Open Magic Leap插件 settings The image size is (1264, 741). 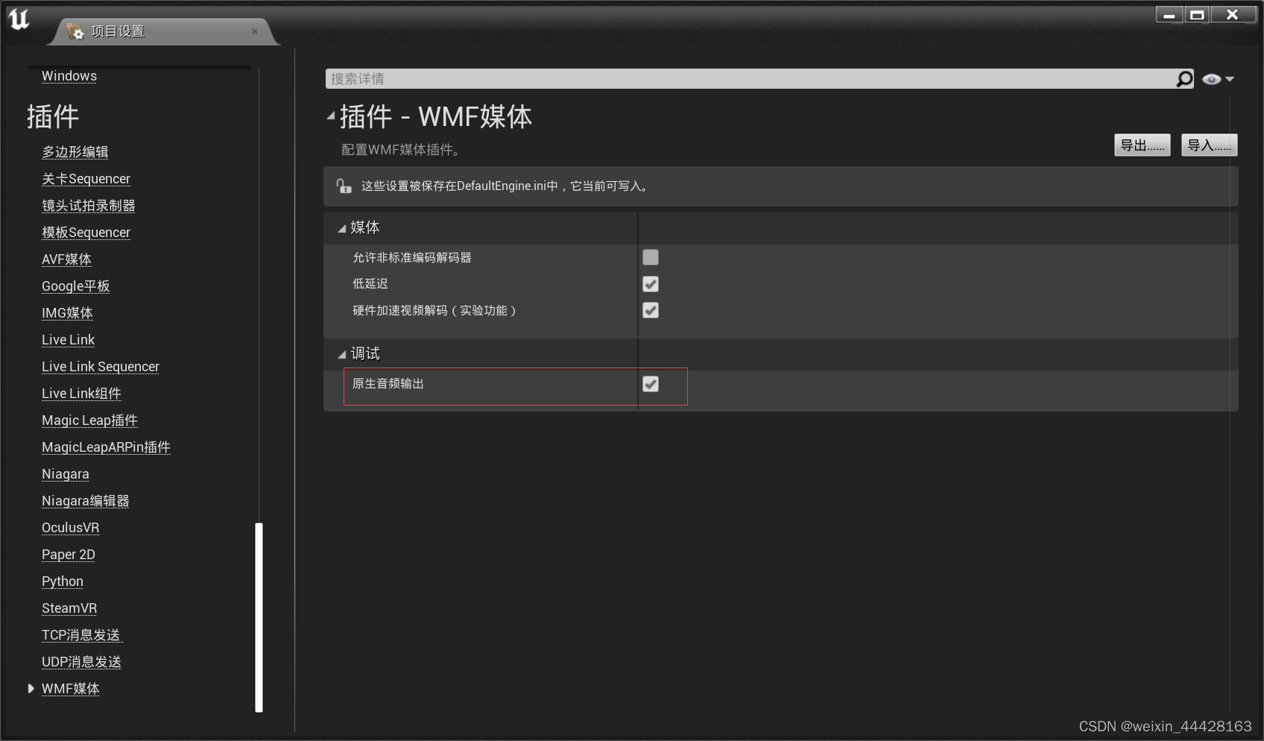click(89, 420)
